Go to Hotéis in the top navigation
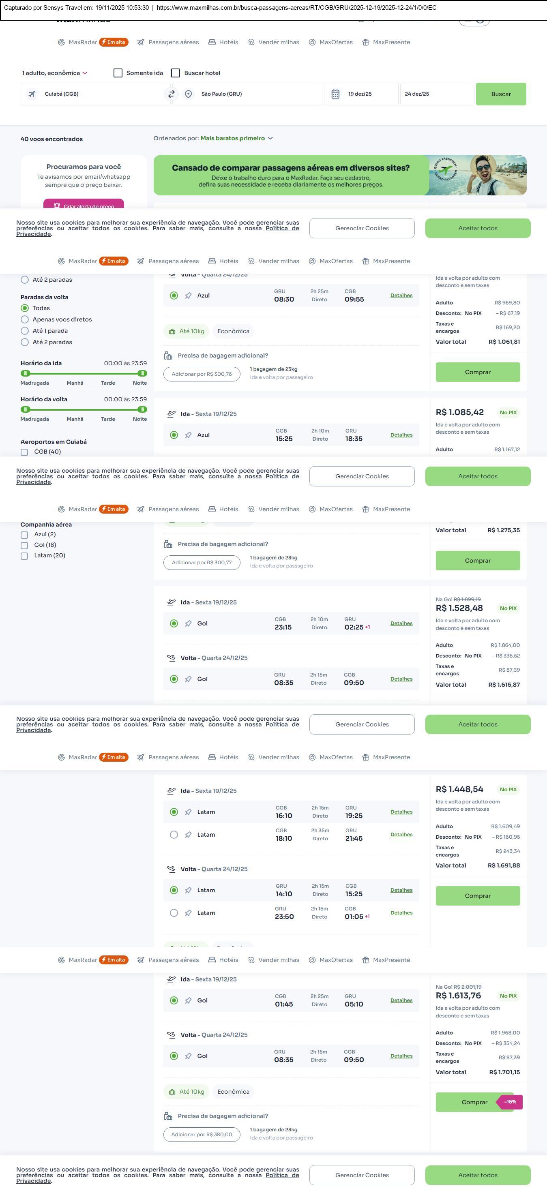This screenshot has width=547, height=1195. [223, 42]
